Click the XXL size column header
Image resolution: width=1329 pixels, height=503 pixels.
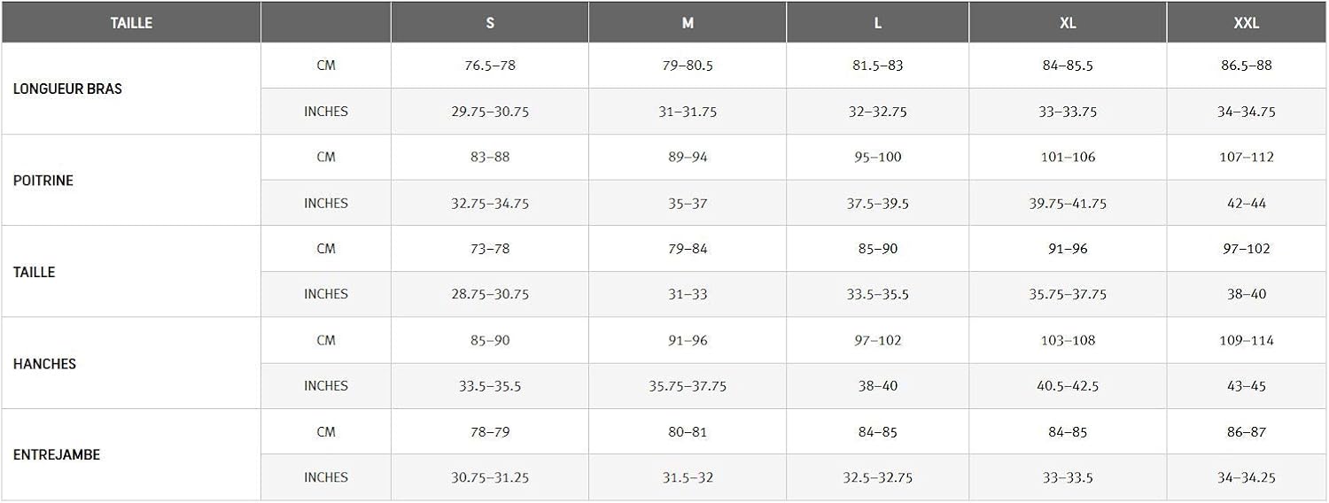pyautogui.click(x=1246, y=23)
